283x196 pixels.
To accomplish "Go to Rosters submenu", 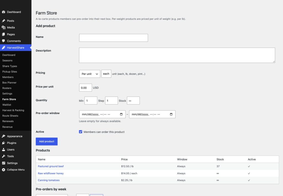I will pos(7,88).
